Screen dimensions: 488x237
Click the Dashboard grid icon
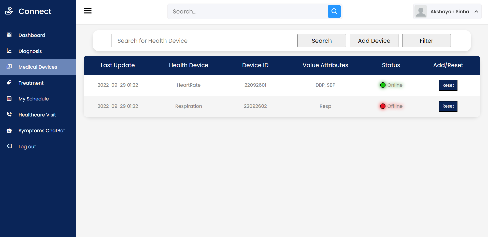pos(9,35)
